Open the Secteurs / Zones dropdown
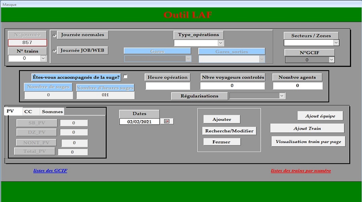Screen dimensions: 362x202 coord(336,43)
